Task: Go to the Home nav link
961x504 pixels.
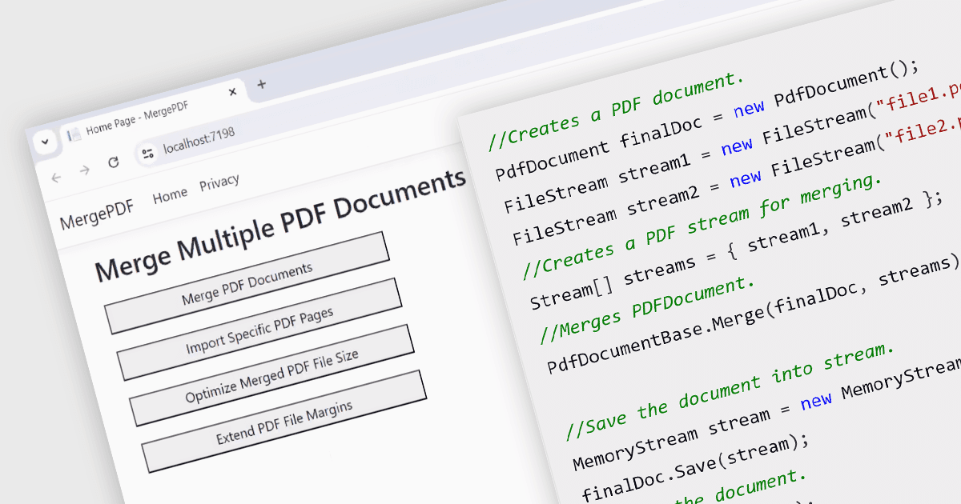Action: click(170, 194)
